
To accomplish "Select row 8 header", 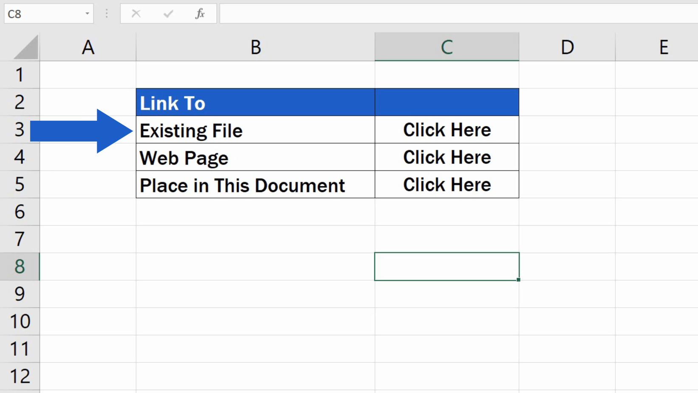I will [20, 267].
